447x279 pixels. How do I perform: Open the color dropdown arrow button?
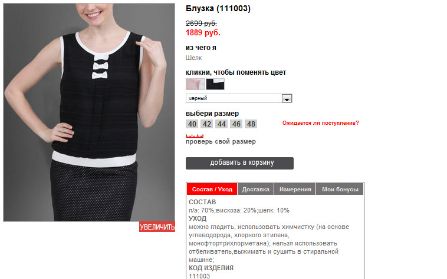pyautogui.click(x=287, y=98)
